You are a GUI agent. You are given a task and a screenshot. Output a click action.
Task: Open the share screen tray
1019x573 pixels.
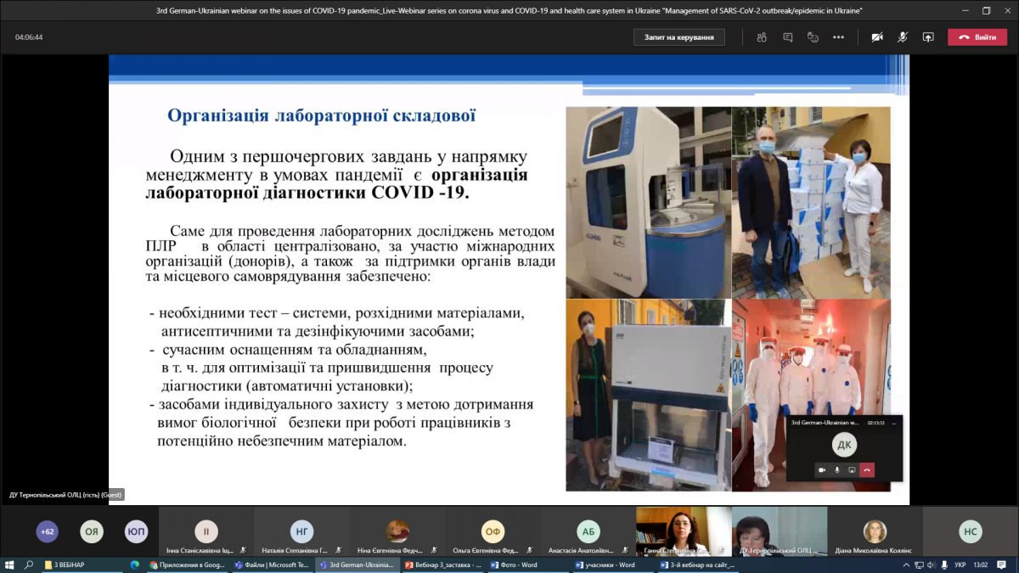pyautogui.click(x=928, y=37)
